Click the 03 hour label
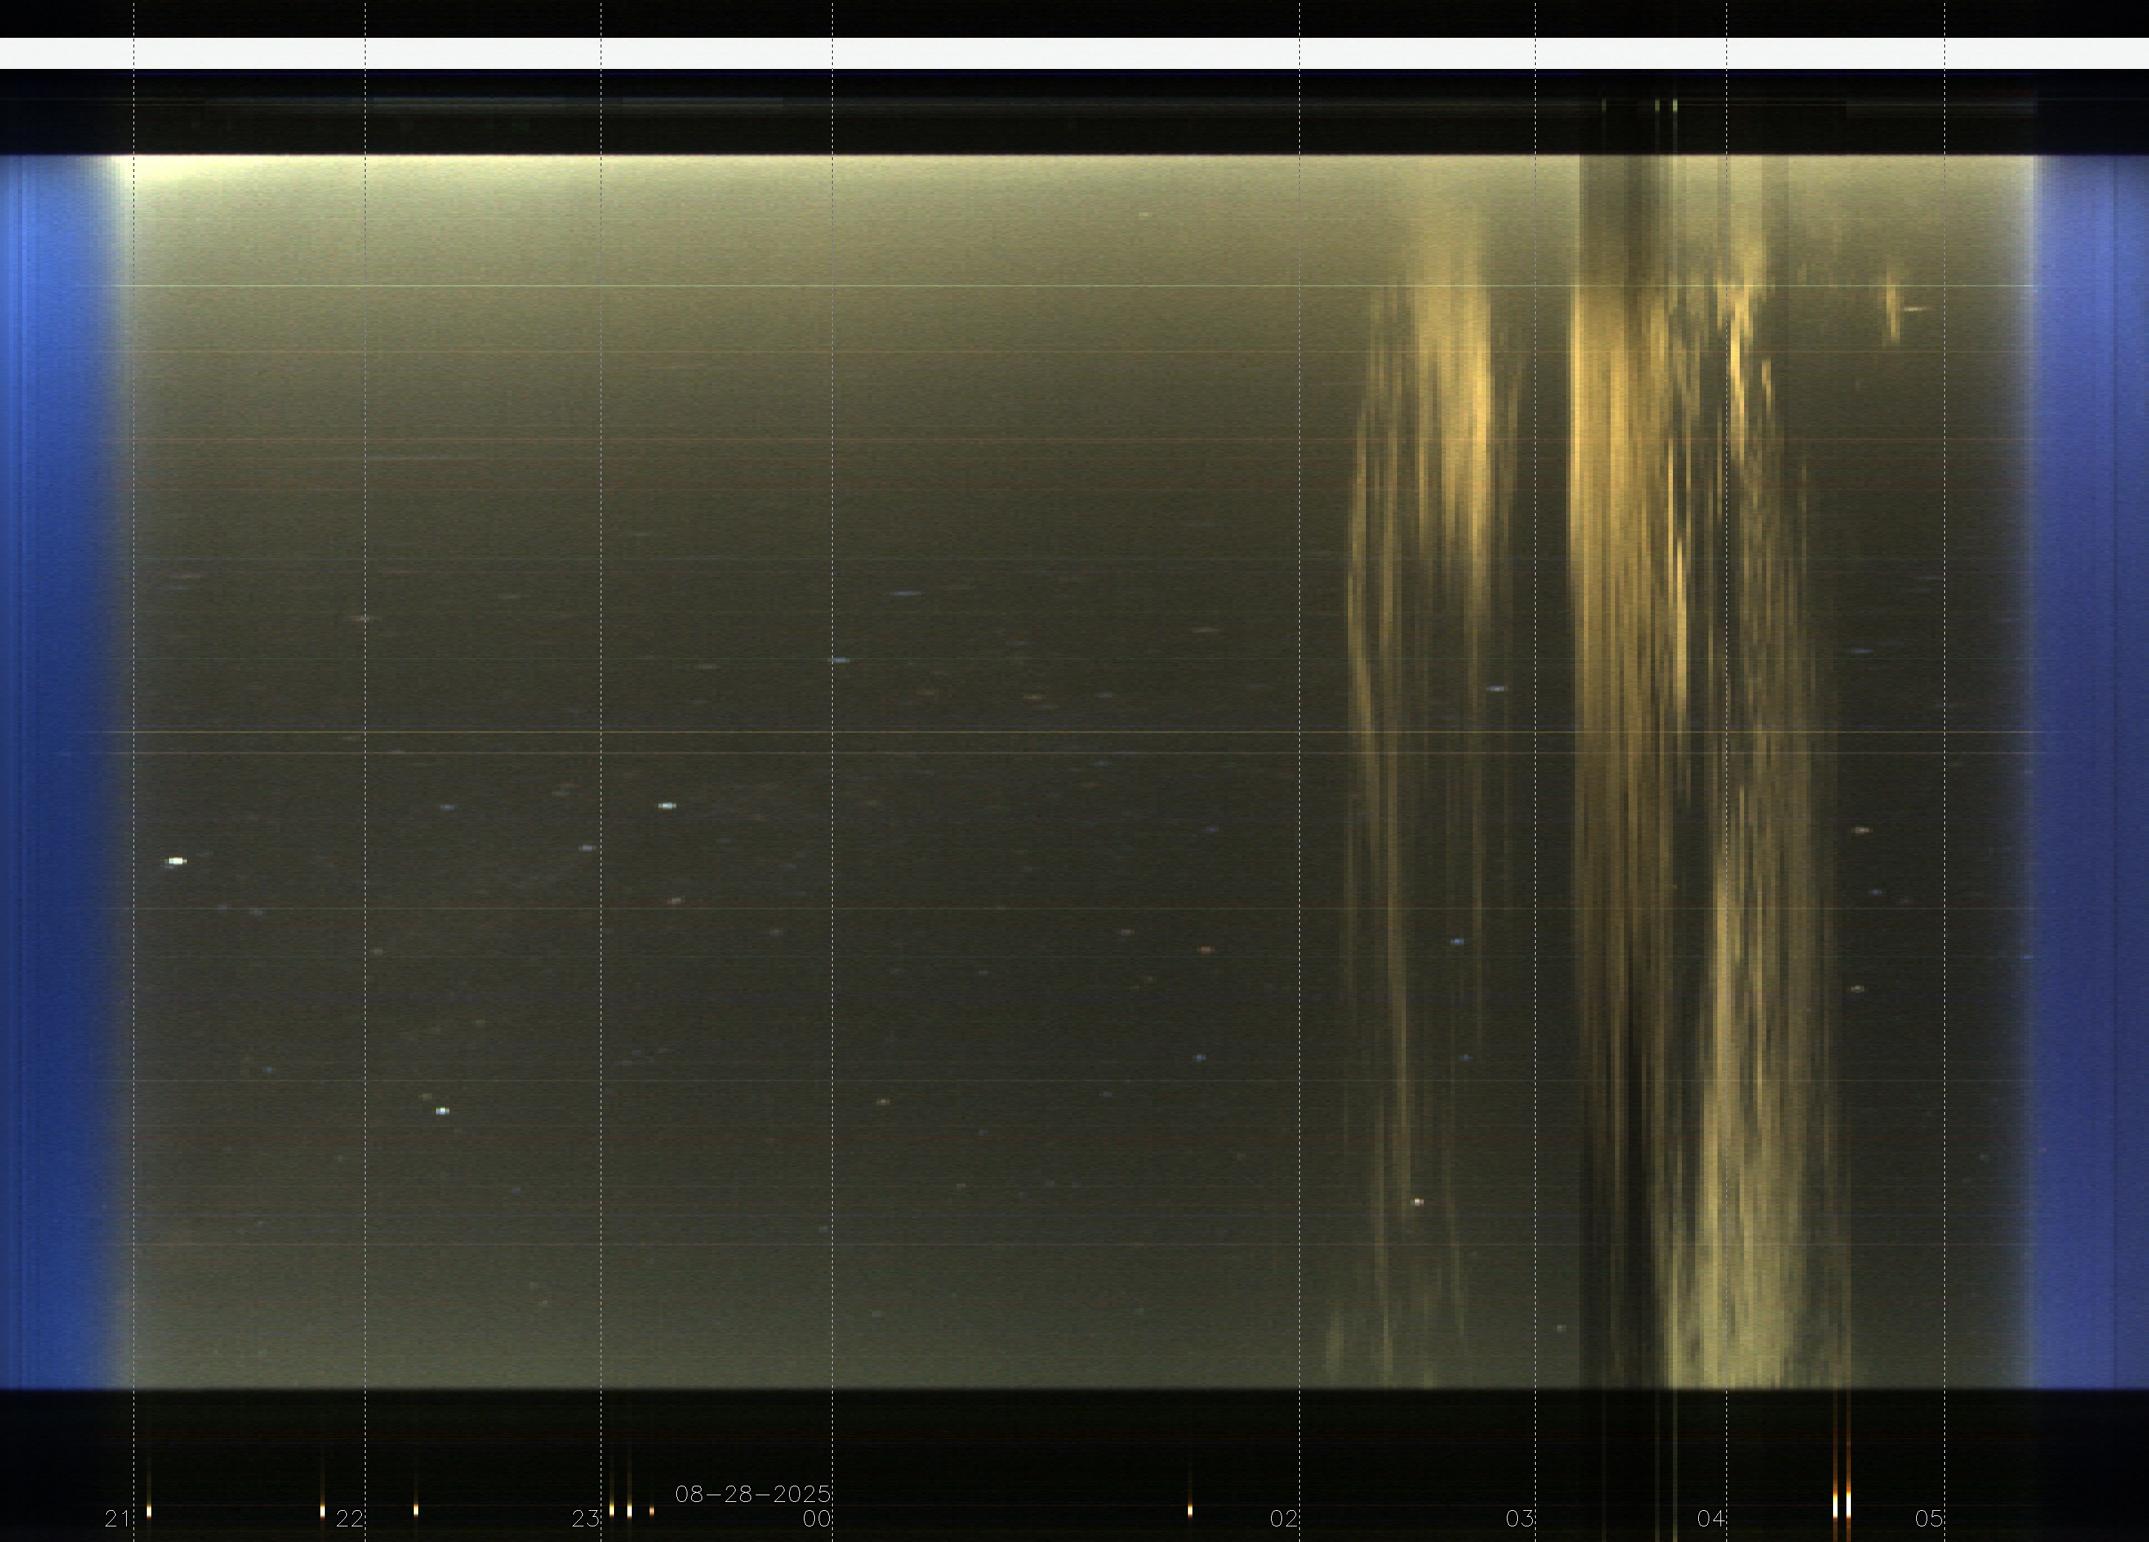This screenshot has height=1542, width=2149. (x=1520, y=1519)
